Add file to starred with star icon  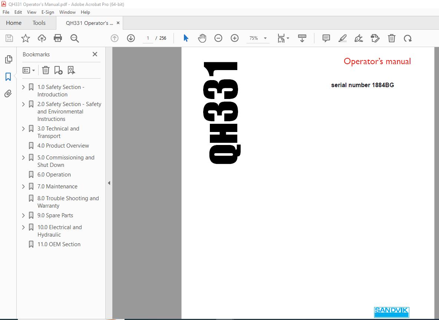click(26, 38)
